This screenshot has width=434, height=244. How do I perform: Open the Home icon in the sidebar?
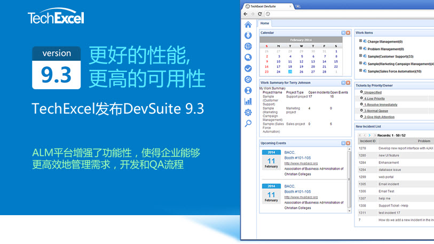tap(248, 25)
